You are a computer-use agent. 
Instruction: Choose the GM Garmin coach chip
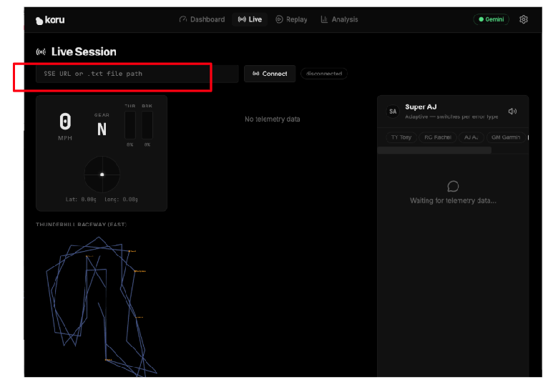pyautogui.click(x=506, y=137)
